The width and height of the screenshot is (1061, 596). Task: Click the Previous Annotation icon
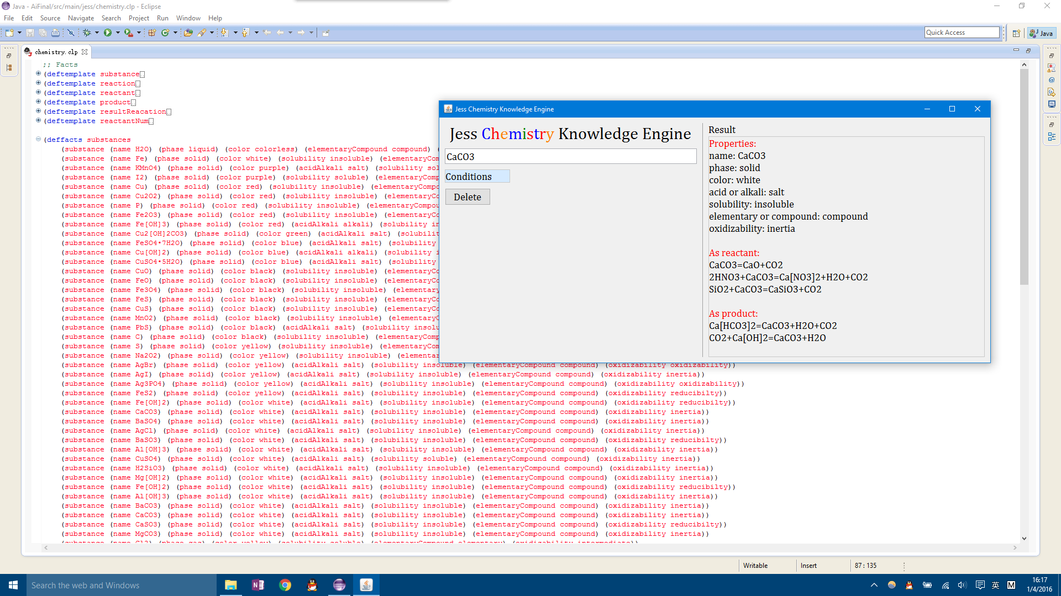coord(246,33)
